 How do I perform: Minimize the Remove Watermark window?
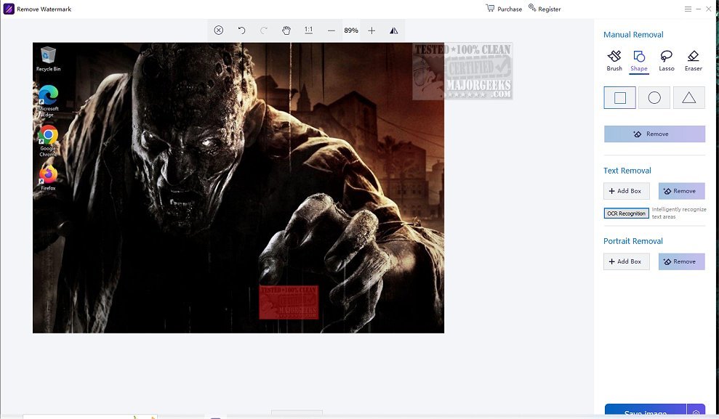click(x=699, y=9)
